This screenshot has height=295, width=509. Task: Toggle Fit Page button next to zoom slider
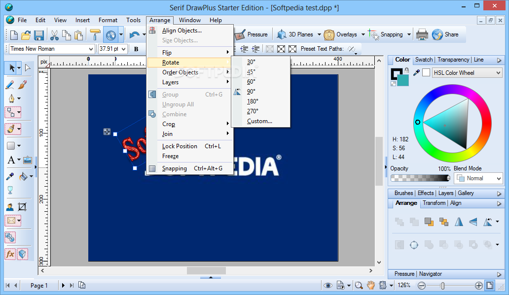pos(490,285)
